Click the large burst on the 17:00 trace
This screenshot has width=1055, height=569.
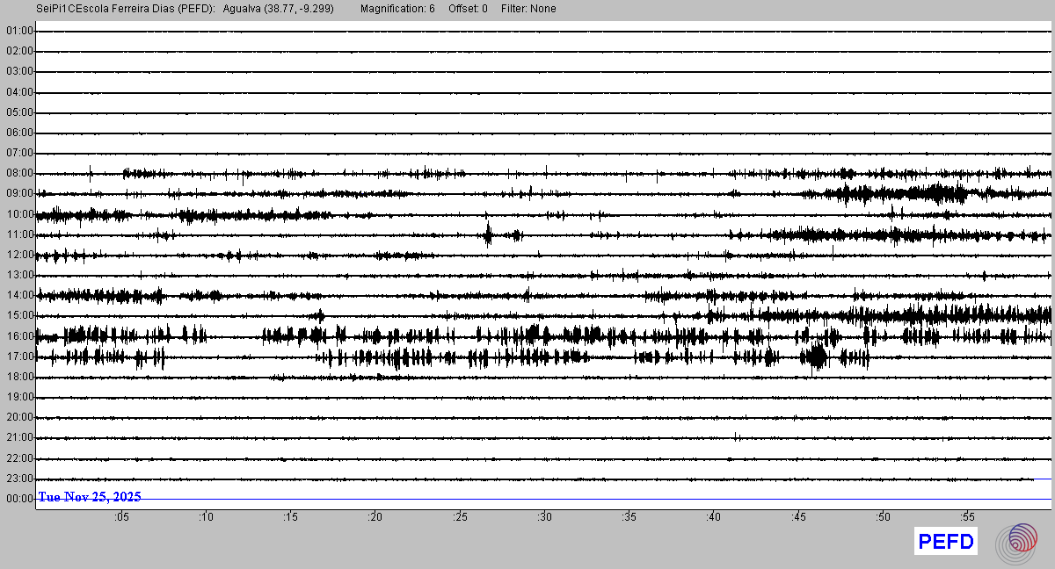(817, 357)
